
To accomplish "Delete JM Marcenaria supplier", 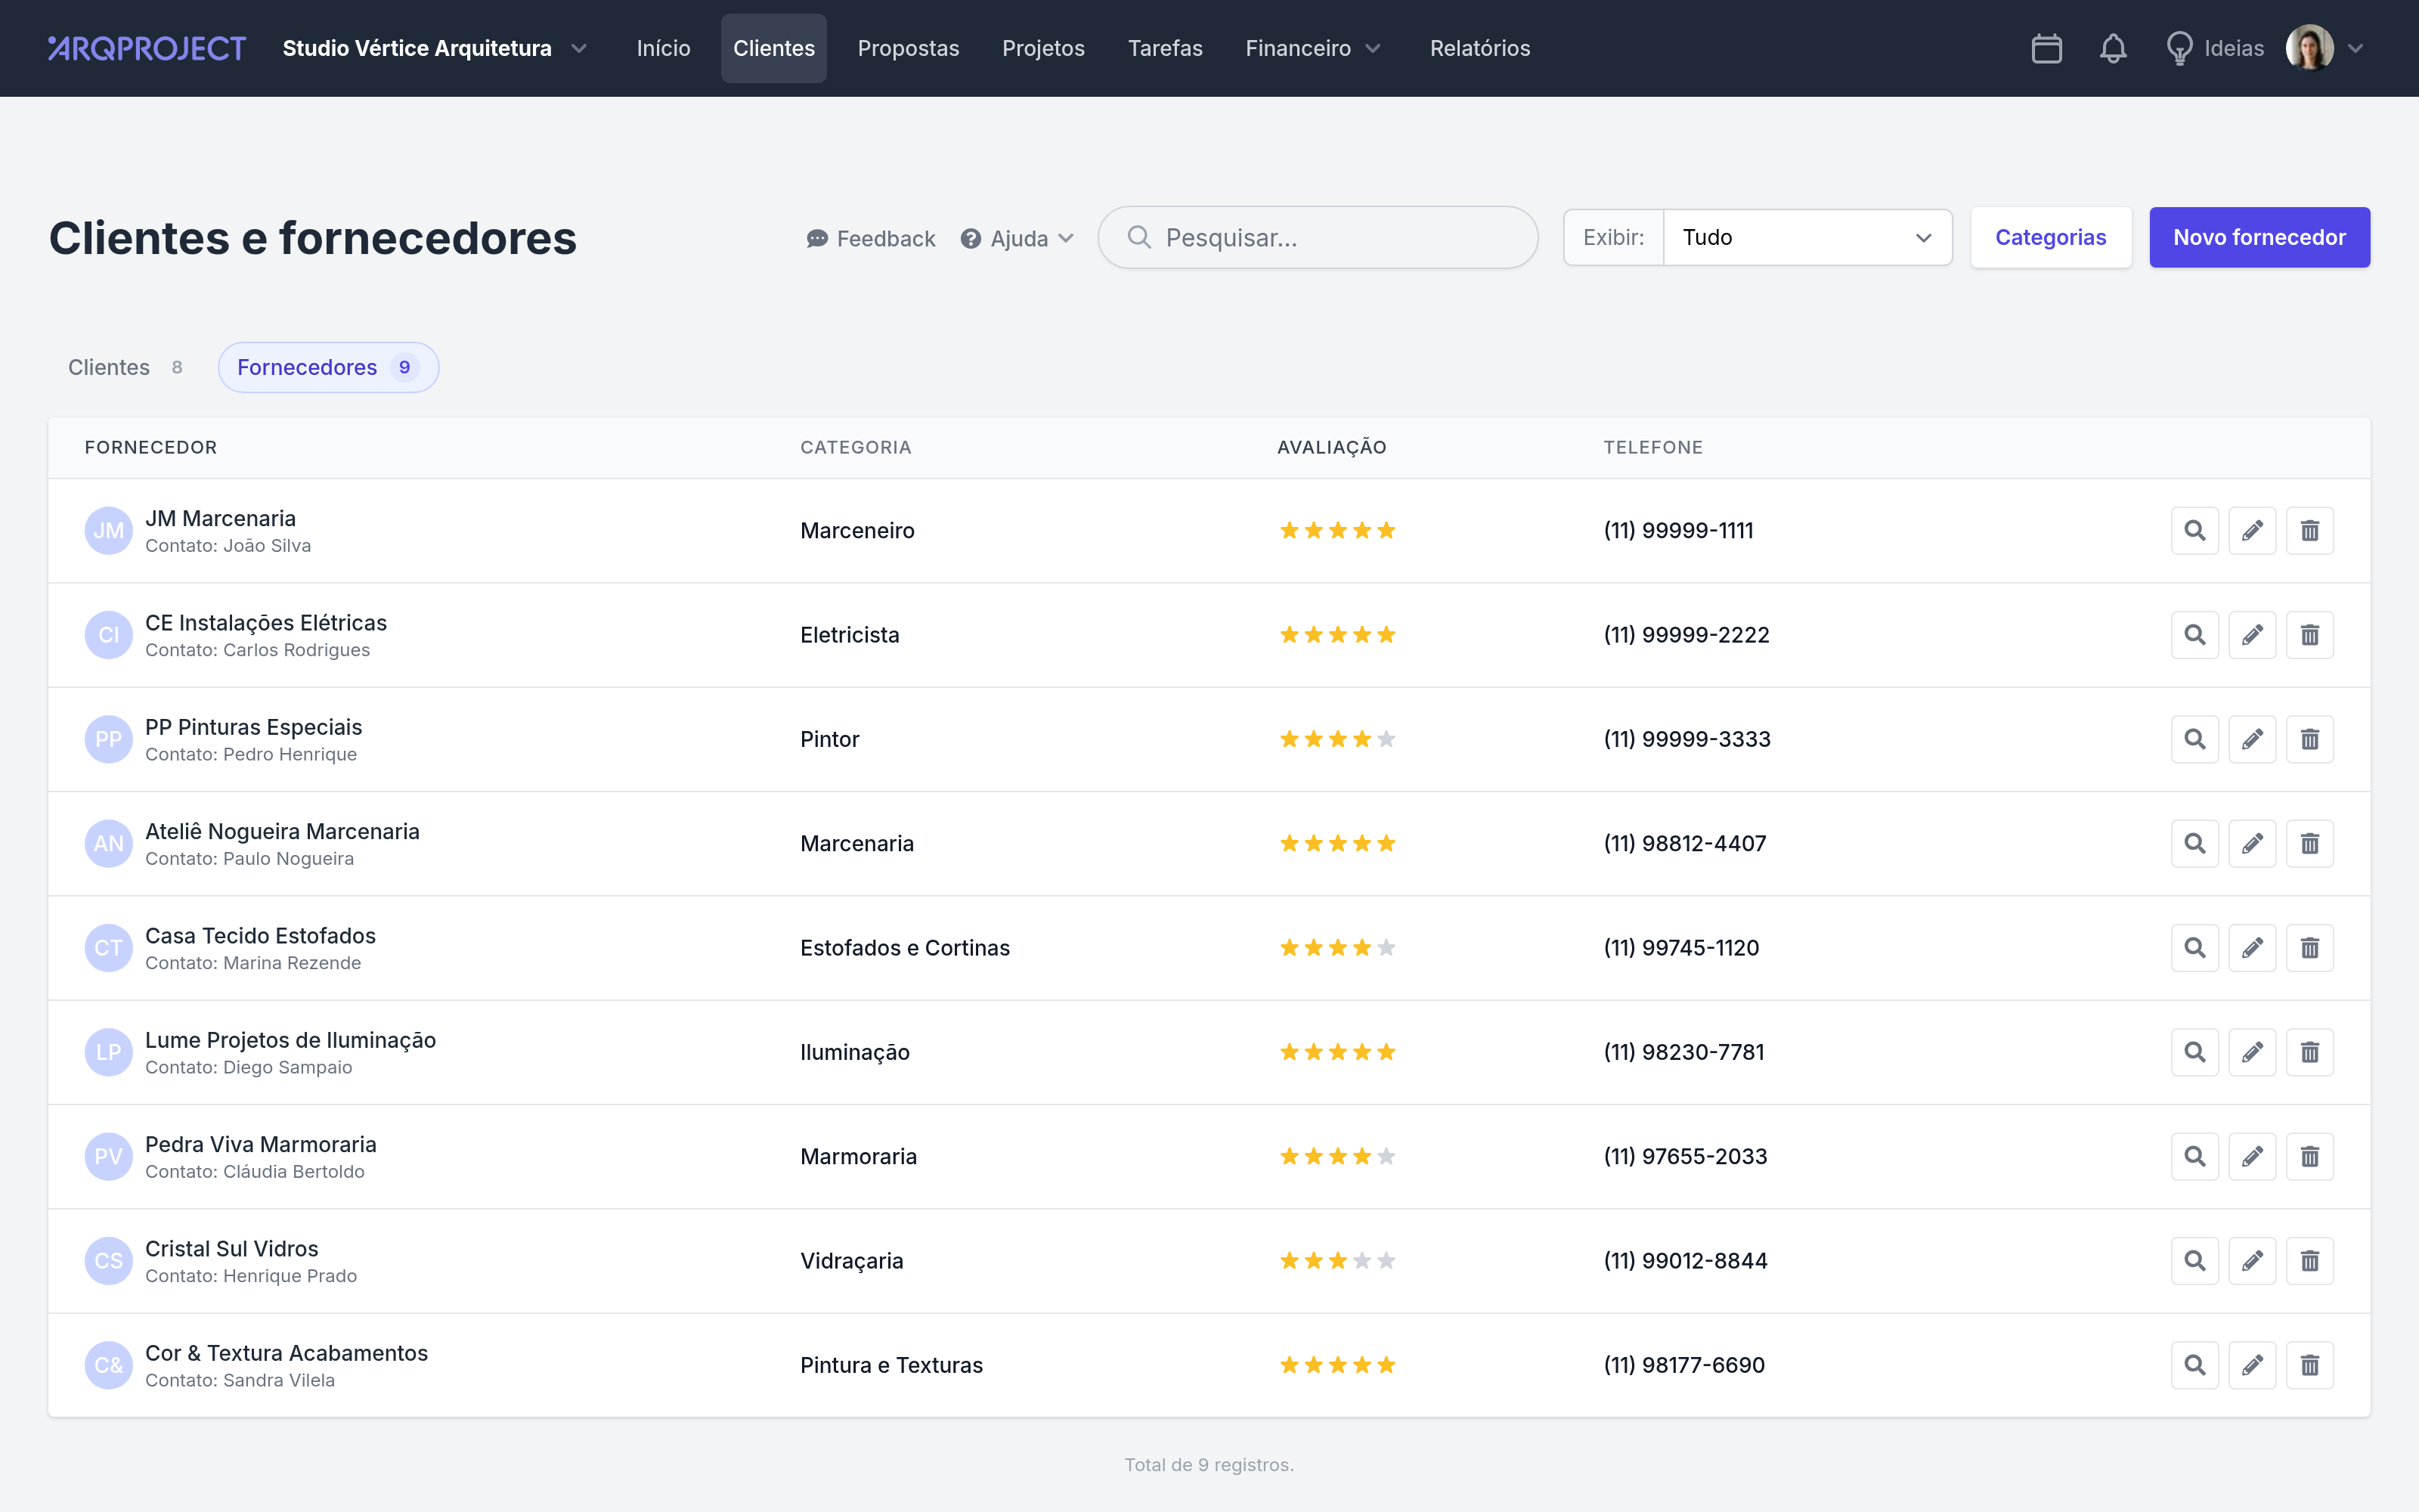I will (2309, 530).
